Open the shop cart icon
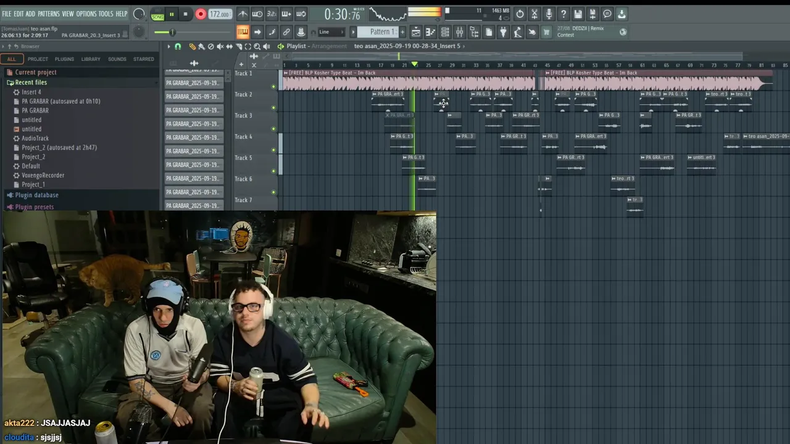The width and height of the screenshot is (790, 444). 547,32
